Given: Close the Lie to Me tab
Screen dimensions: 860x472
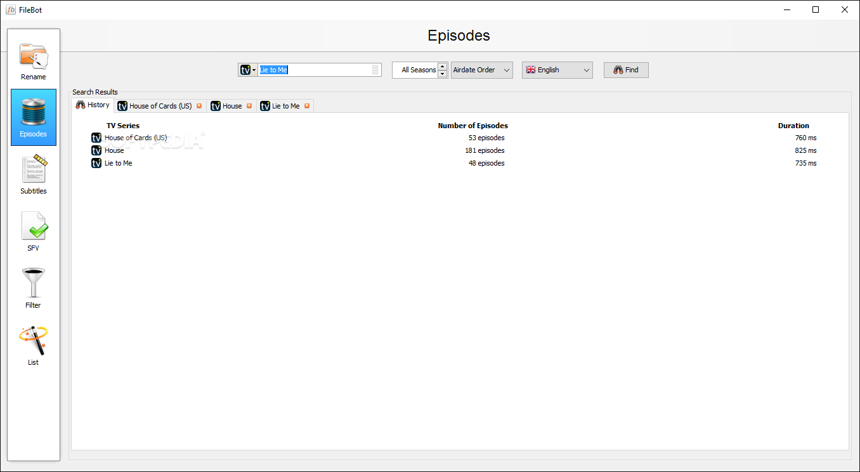Looking at the screenshot, I should 307,106.
